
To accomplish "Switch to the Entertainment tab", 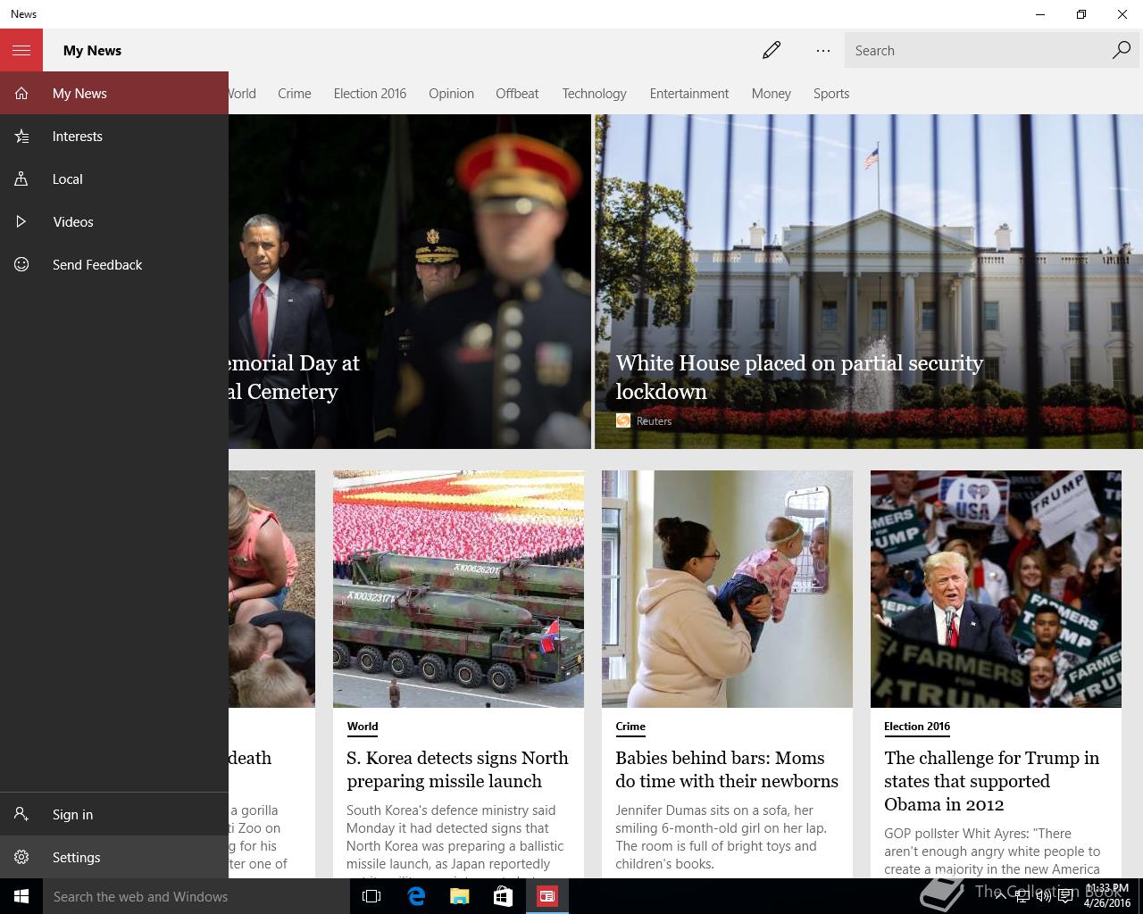I will coord(689,93).
